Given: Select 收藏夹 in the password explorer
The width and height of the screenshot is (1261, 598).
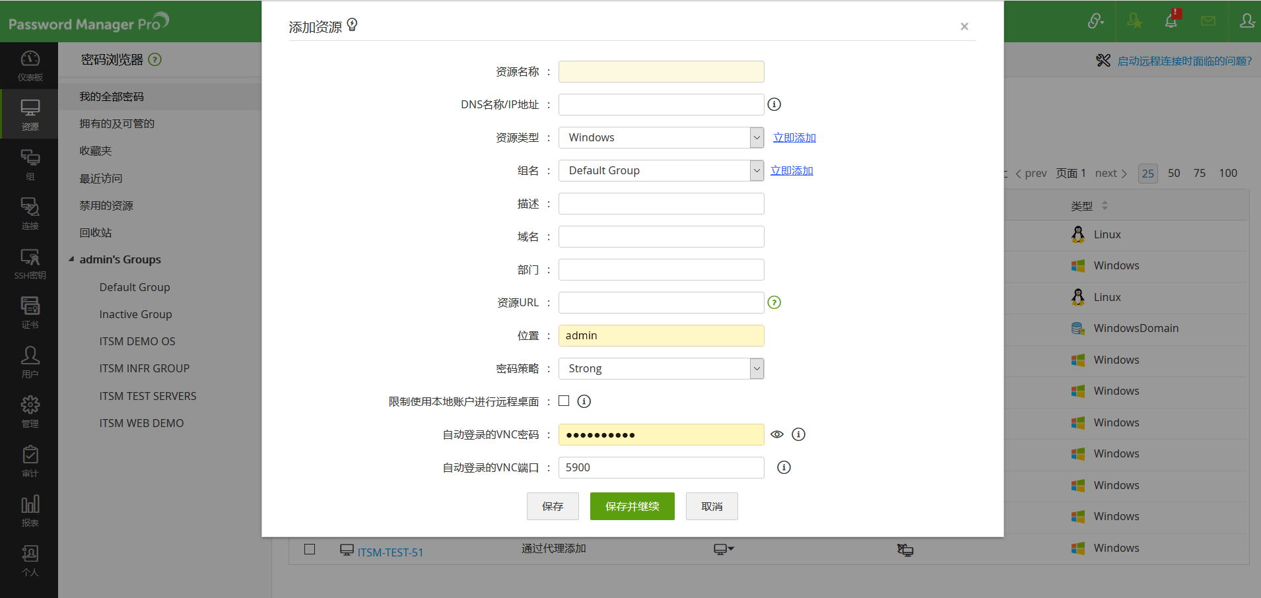Looking at the screenshot, I should coord(94,150).
